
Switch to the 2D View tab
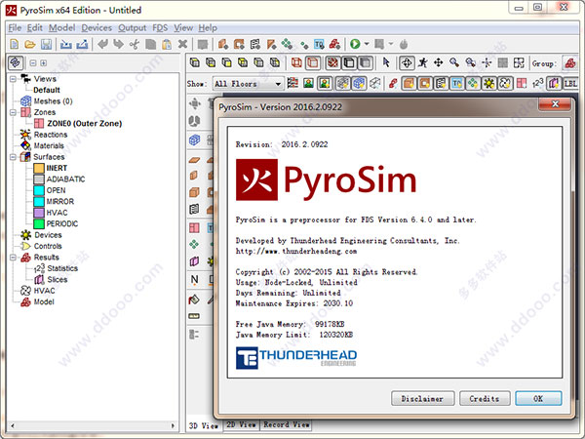pos(241,424)
